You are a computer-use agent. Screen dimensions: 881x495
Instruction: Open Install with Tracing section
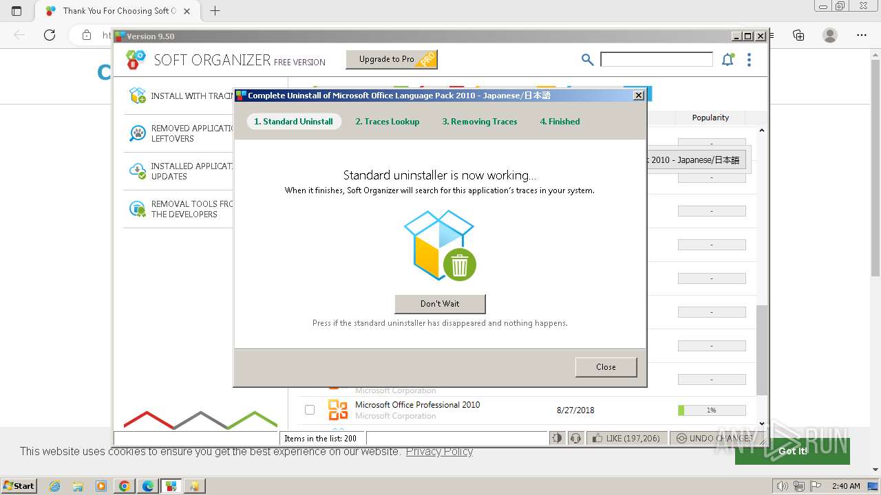point(179,96)
